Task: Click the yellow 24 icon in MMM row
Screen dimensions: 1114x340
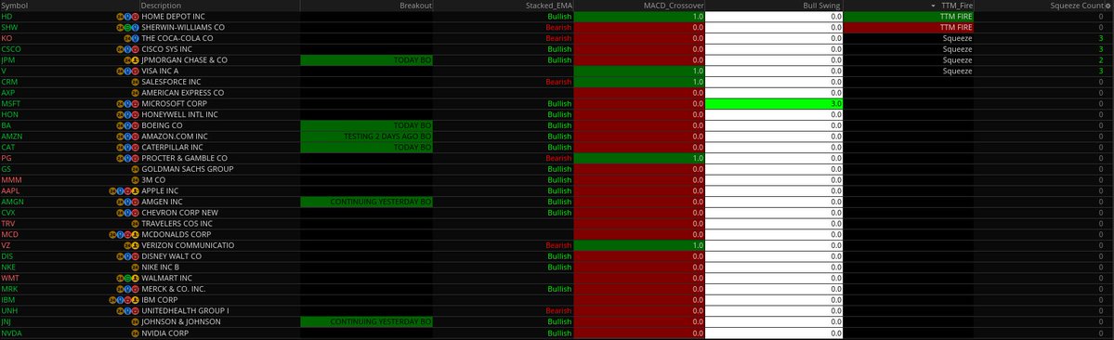Action: [135, 180]
